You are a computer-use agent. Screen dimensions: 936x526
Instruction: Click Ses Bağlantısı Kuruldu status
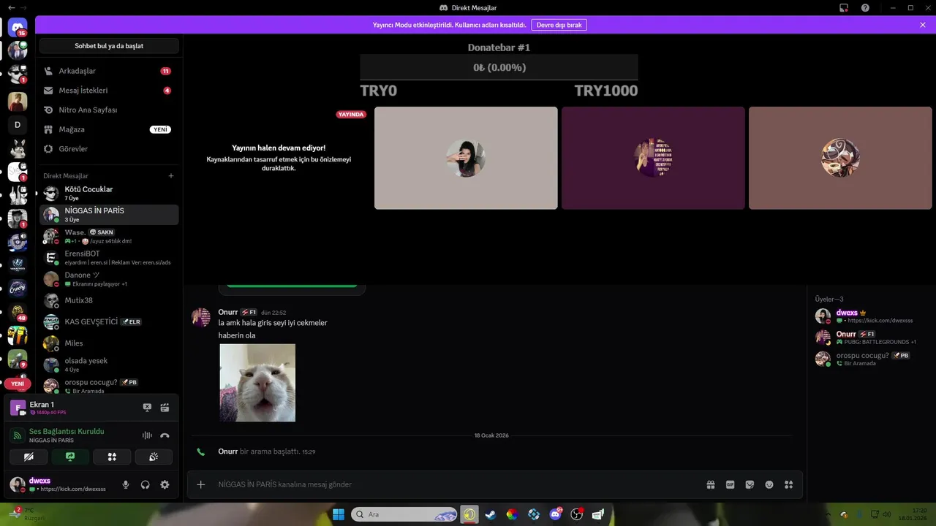click(67, 432)
